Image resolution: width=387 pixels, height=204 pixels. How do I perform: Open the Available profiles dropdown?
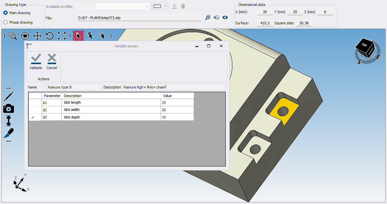click(x=123, y=6)
